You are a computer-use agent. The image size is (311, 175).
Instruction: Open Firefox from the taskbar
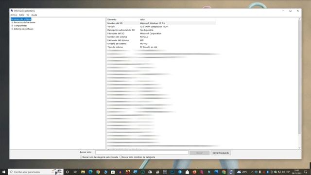tap(194, 172)
